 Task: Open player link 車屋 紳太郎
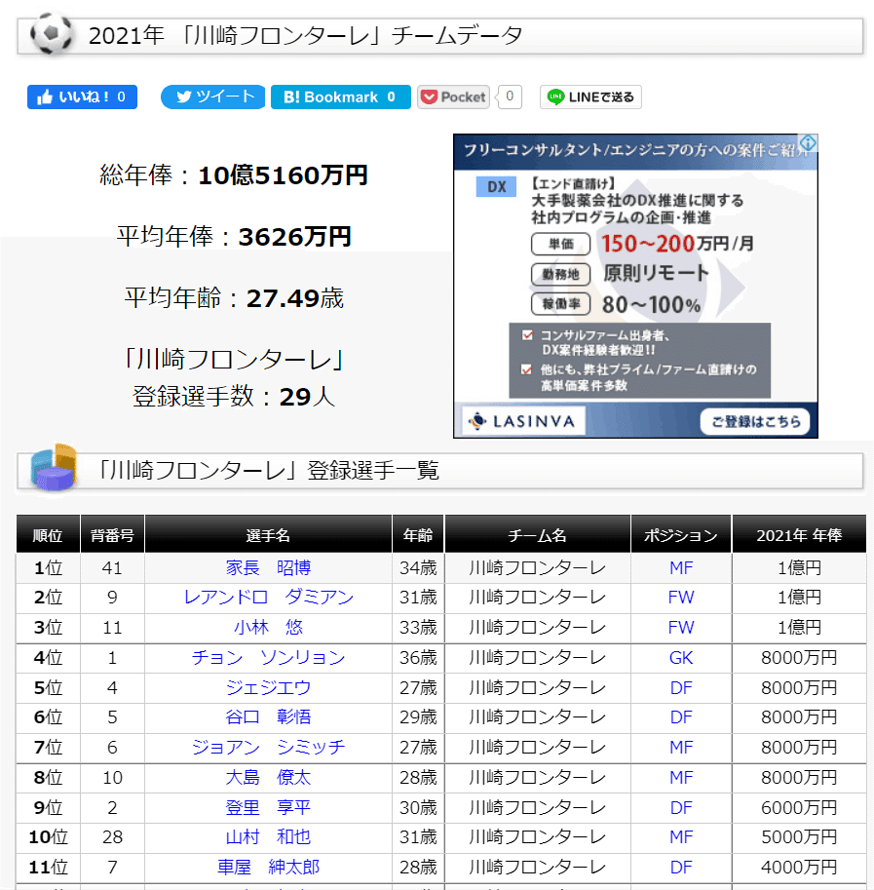(x=268, y=868)
